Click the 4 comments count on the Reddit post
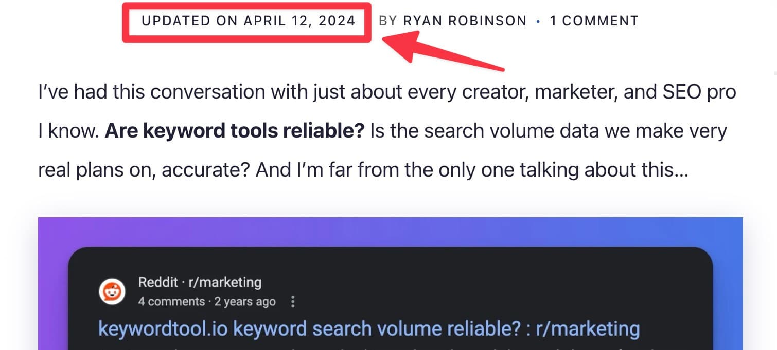This screenshot has width=777, height=350. coord(171,302)
